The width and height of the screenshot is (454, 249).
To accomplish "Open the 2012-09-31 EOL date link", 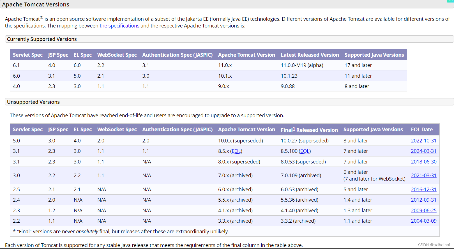I will point(423,200).
